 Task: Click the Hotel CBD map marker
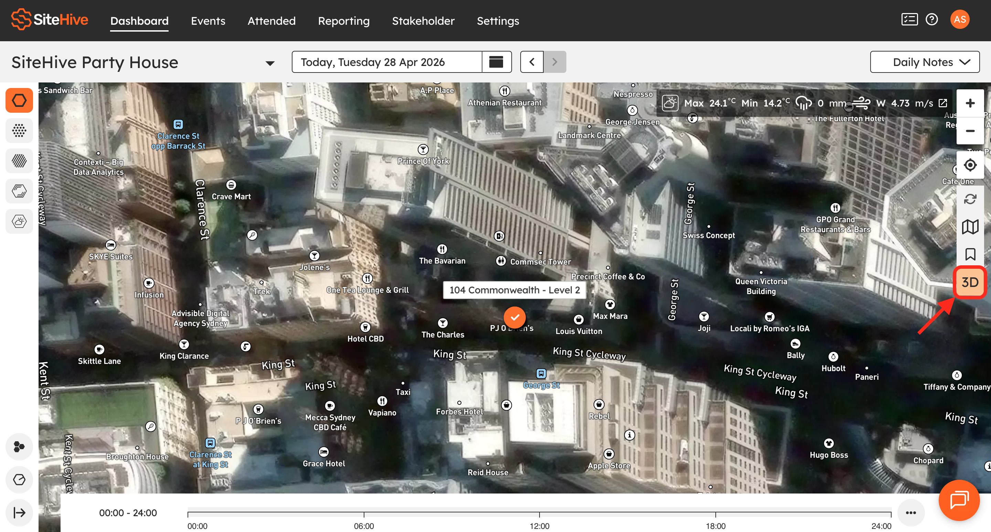click(x=365, y=327)
